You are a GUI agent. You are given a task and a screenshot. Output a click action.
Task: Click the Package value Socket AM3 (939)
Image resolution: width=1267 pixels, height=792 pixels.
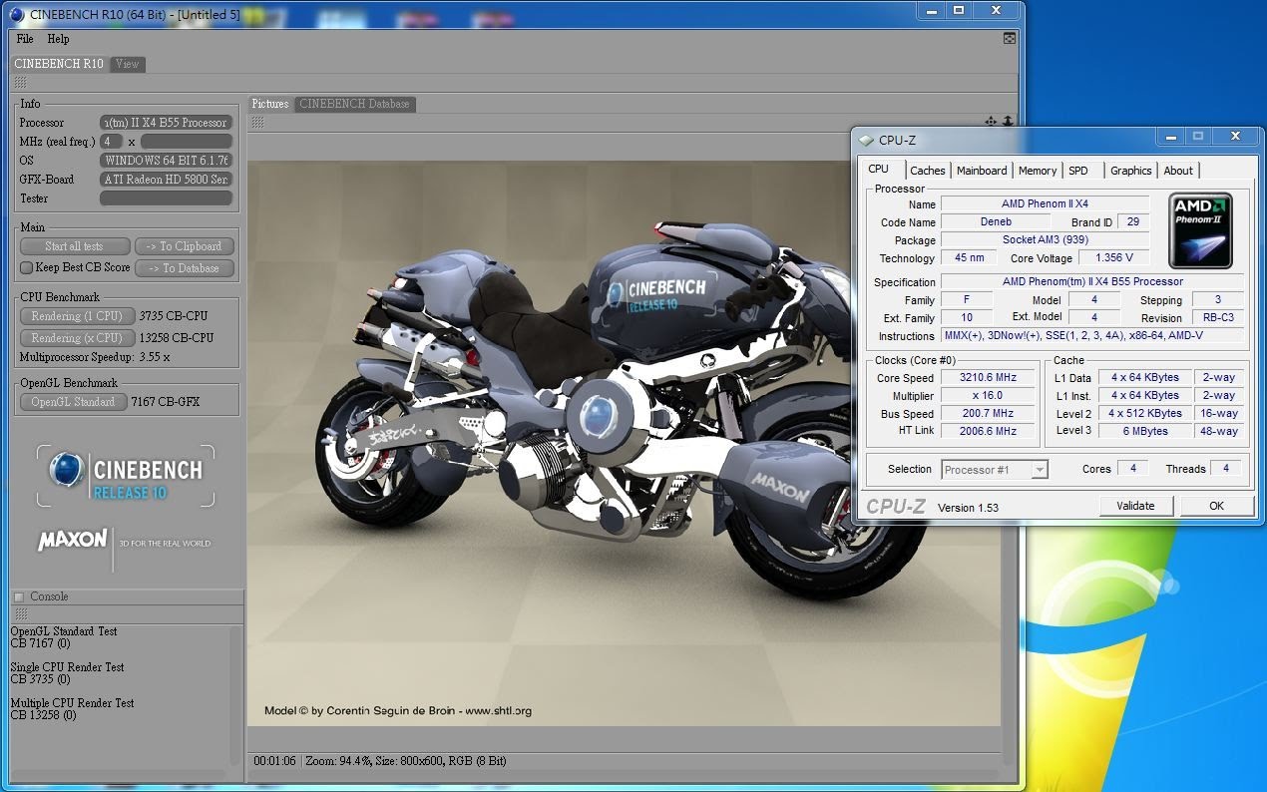(x=1046, y=240)
